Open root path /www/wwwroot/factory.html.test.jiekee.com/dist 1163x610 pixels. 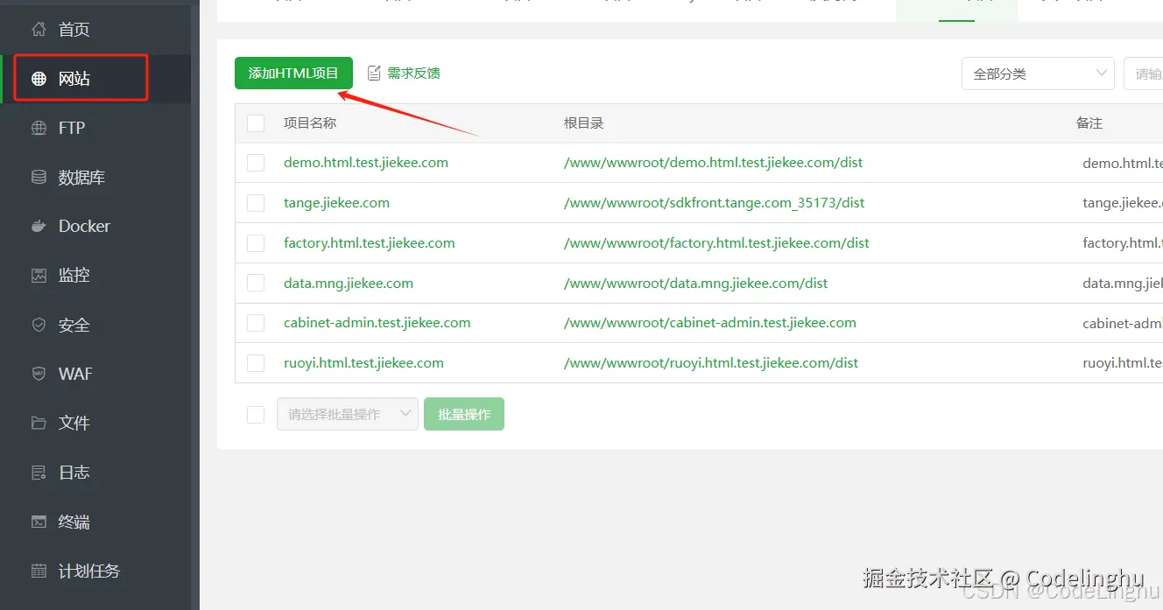point(716,243)
